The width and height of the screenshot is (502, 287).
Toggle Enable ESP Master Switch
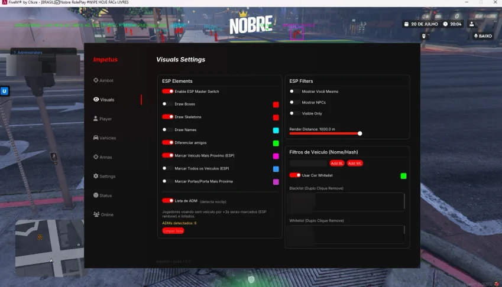pyautogui.click(x=168, y=91)
